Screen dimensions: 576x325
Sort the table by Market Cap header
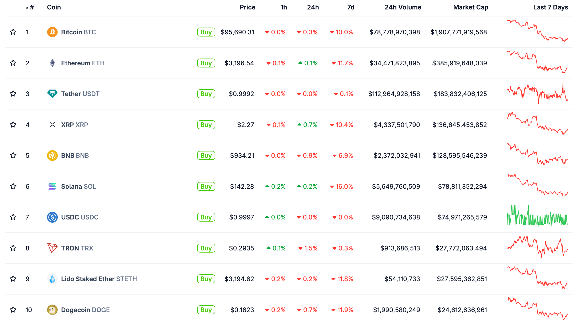click(x=470, y=7)
